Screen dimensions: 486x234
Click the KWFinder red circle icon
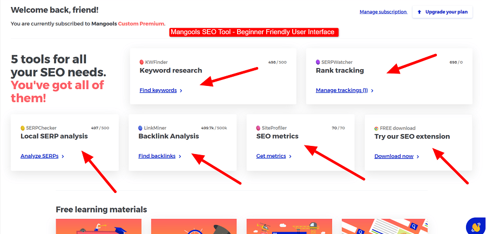pos(141,62)
